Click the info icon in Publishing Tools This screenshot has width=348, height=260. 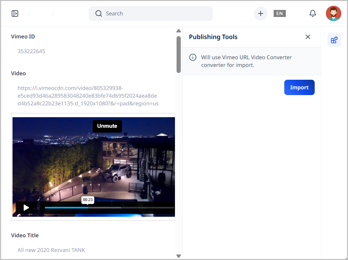click(193, 57)
